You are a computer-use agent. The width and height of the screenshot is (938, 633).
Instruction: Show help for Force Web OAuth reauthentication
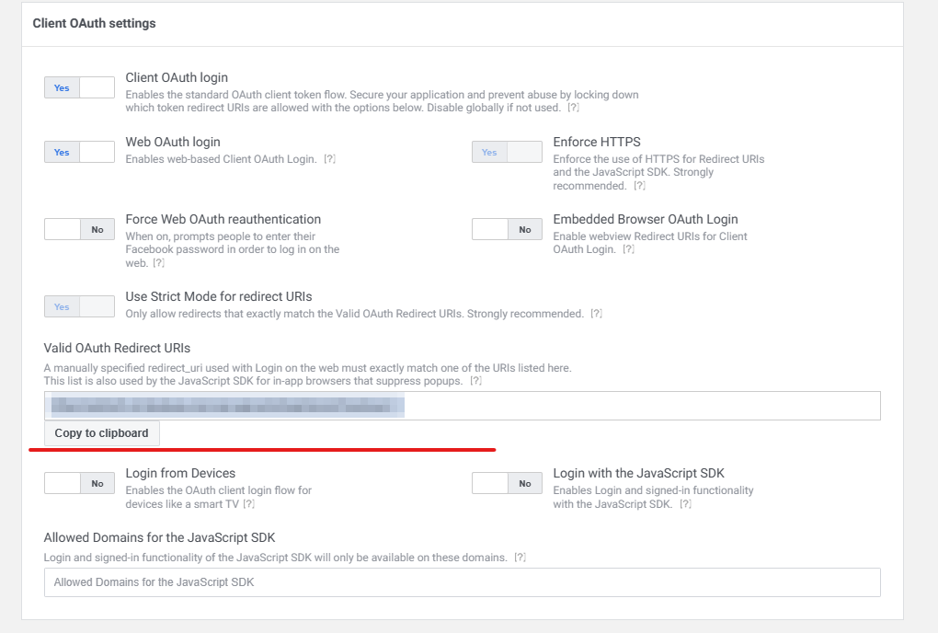tap(158, 262)
